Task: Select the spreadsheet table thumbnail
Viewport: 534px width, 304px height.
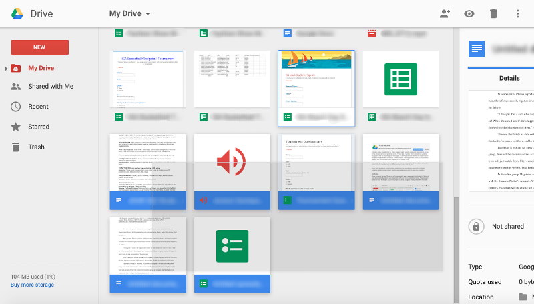Action: click(232, 79)
